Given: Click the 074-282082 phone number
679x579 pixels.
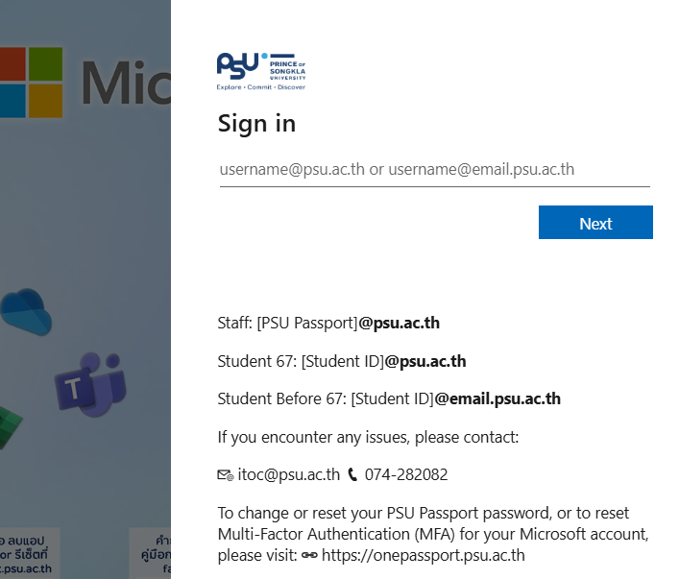Looking at the screenshot, I should pos(405,474).
